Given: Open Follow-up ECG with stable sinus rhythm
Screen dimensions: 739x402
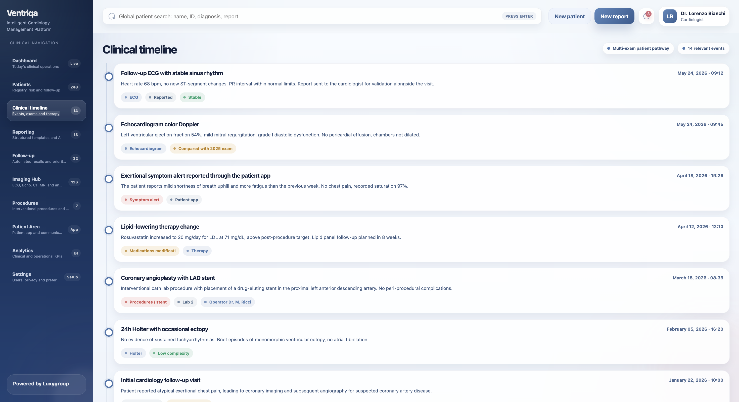Looking at the screenshot, I should click(x=172, y=73).
